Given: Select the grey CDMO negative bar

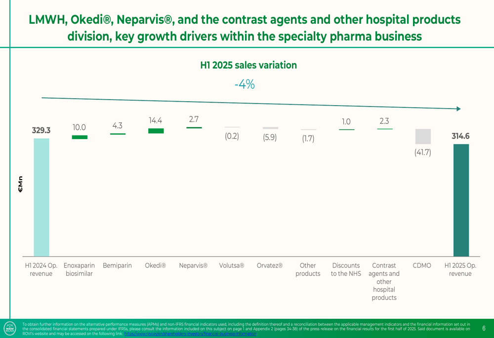Looking at the screenshot, I should tap(423, 137).
